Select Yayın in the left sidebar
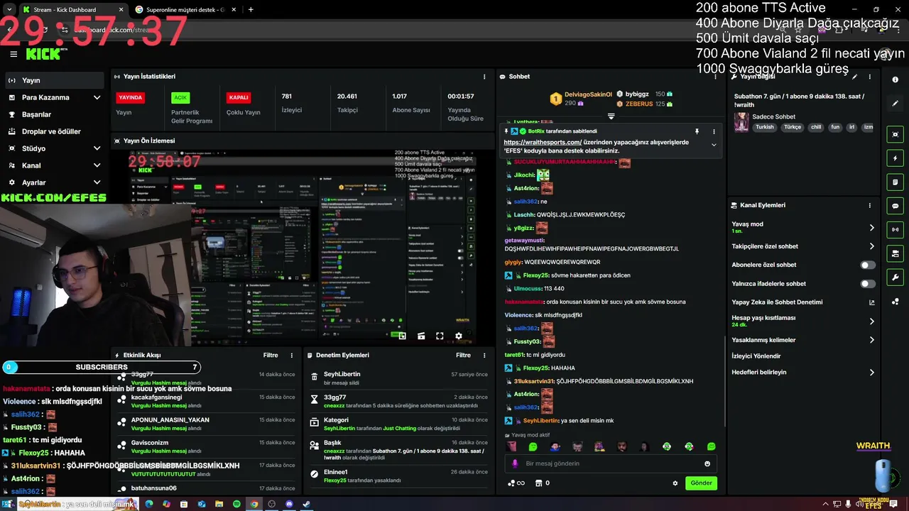This screenshot has height=511, width=909. (x=54, y=80)
